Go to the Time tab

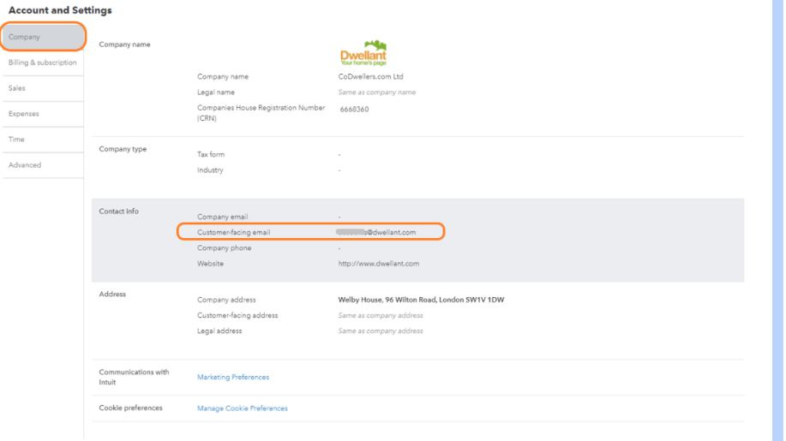(43, 140)
